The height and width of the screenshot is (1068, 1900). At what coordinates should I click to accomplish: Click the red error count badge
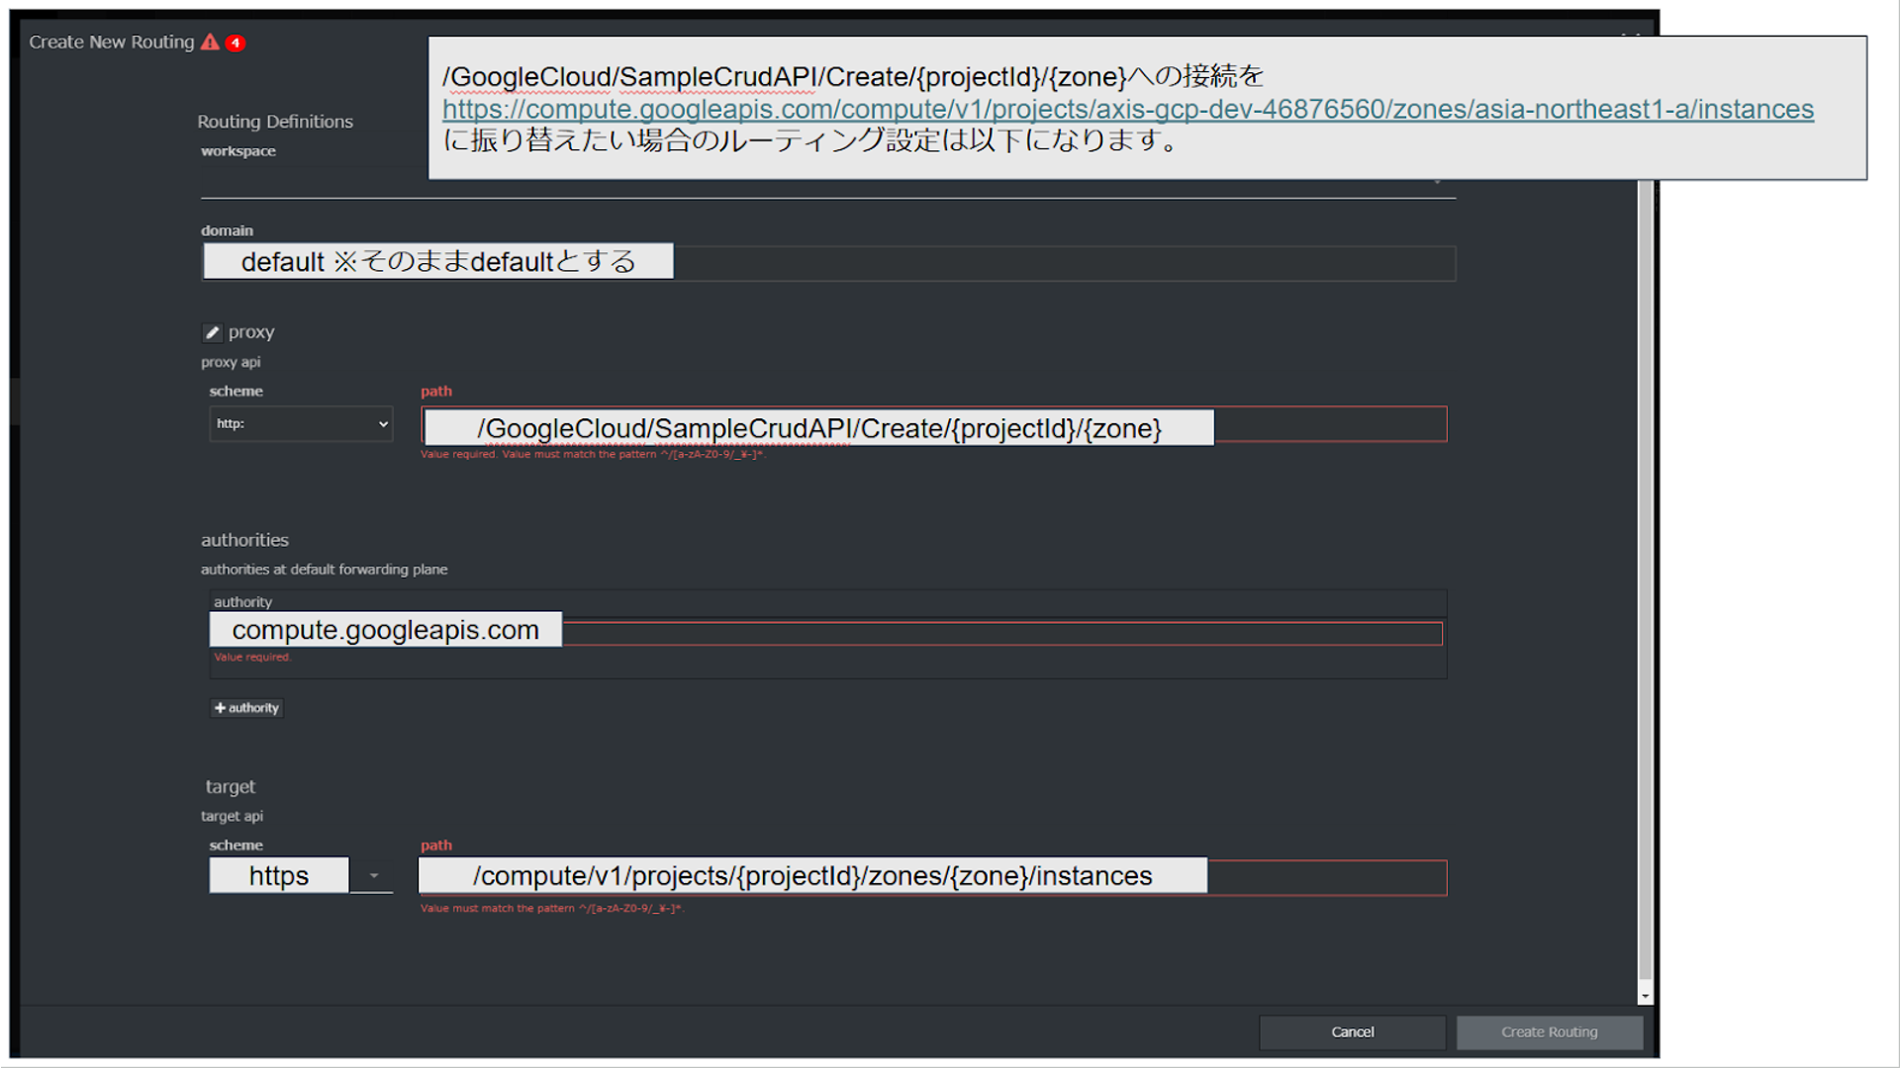pos(236,43)
